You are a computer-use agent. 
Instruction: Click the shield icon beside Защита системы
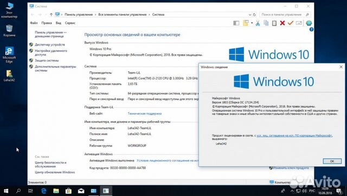31,60
